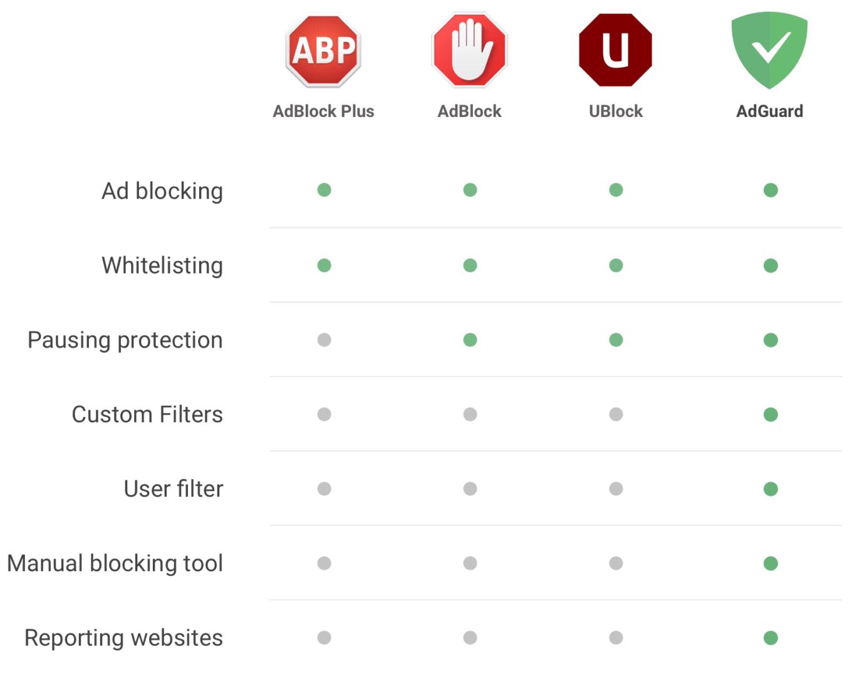Image resolution: width=852 pixels, height=685 pixels.
Task: Select the AdBlock Plus column label
Action: click(323, 111)
